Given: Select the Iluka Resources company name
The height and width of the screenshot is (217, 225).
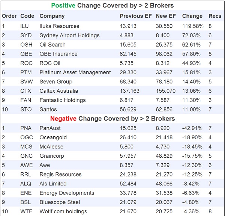Looking at the screenshot, I should click(59, 26).
